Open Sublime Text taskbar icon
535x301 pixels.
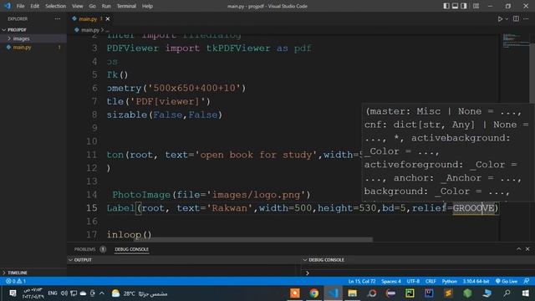[x=448, y=293]
